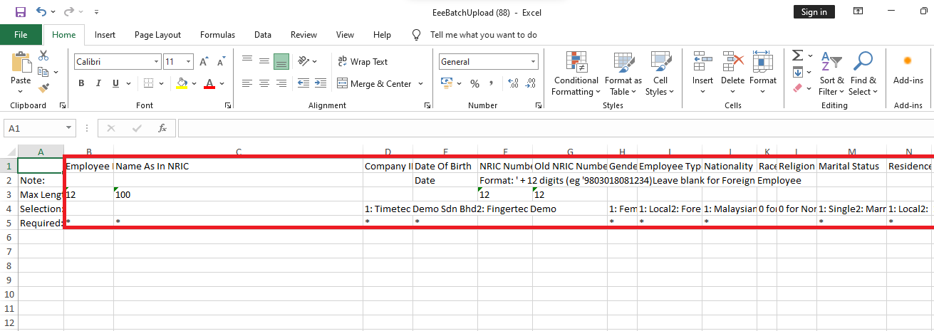Viewport: 934px width, 331px height.
Task: Apply bold formatting
Action: coord(81,83)
